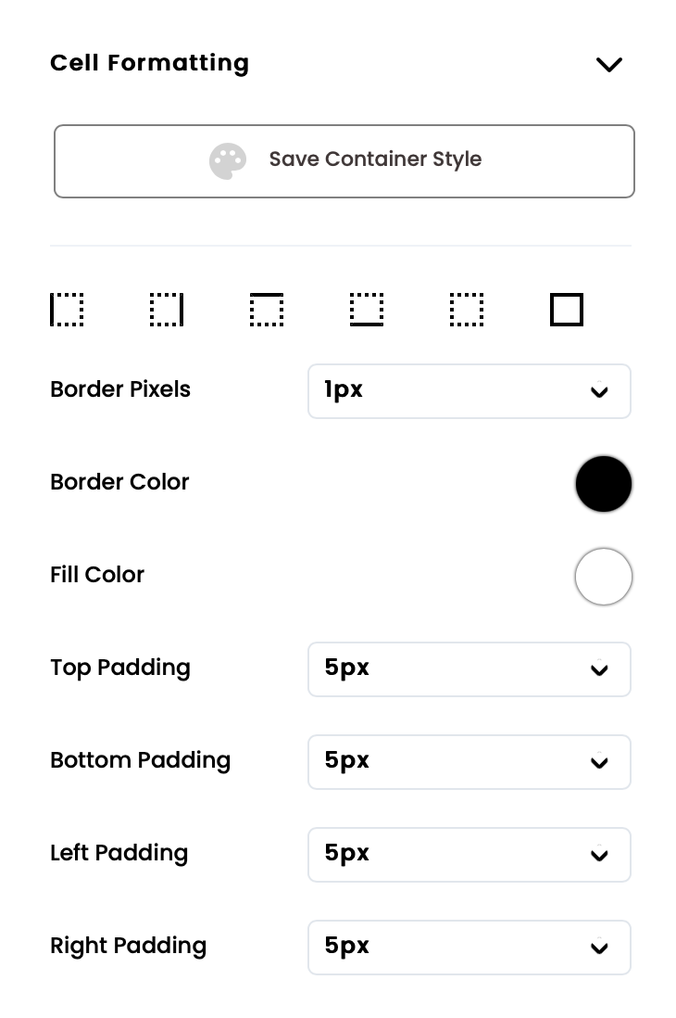Apply bottom border to the cell
Image resolution: width=676 pixels, height=1018 pixels.
pyautogui.click(x=367, y=310)
